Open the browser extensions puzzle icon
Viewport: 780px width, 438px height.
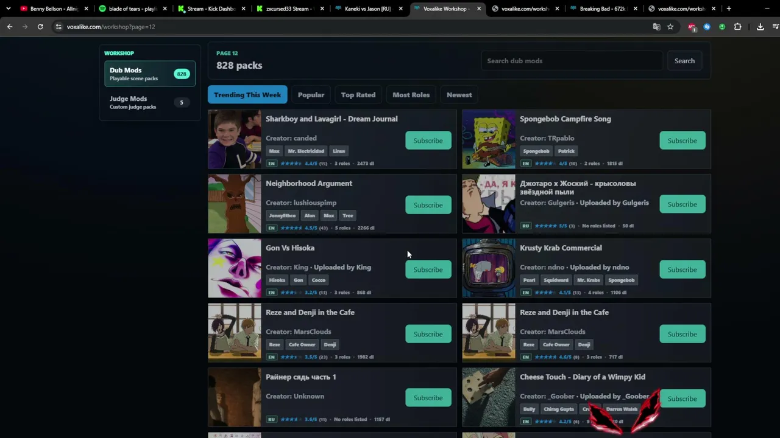point(737,27)
